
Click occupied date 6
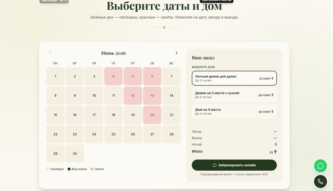[x=152, y=76]
